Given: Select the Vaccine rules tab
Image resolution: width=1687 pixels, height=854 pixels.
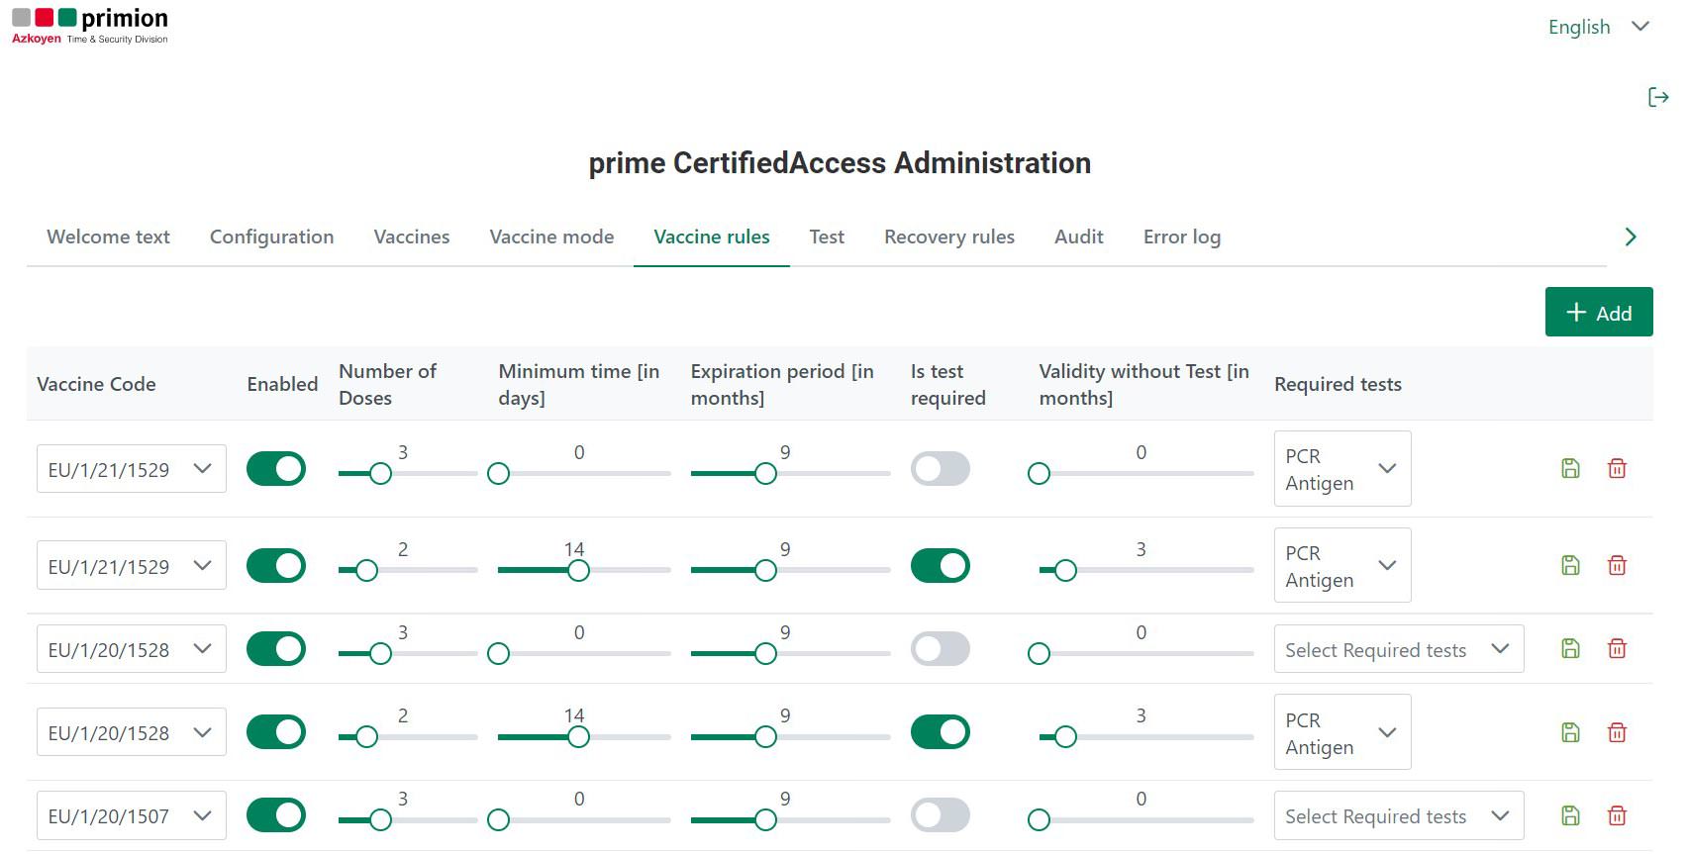Looking at the screenshot, I should (712, 237).
